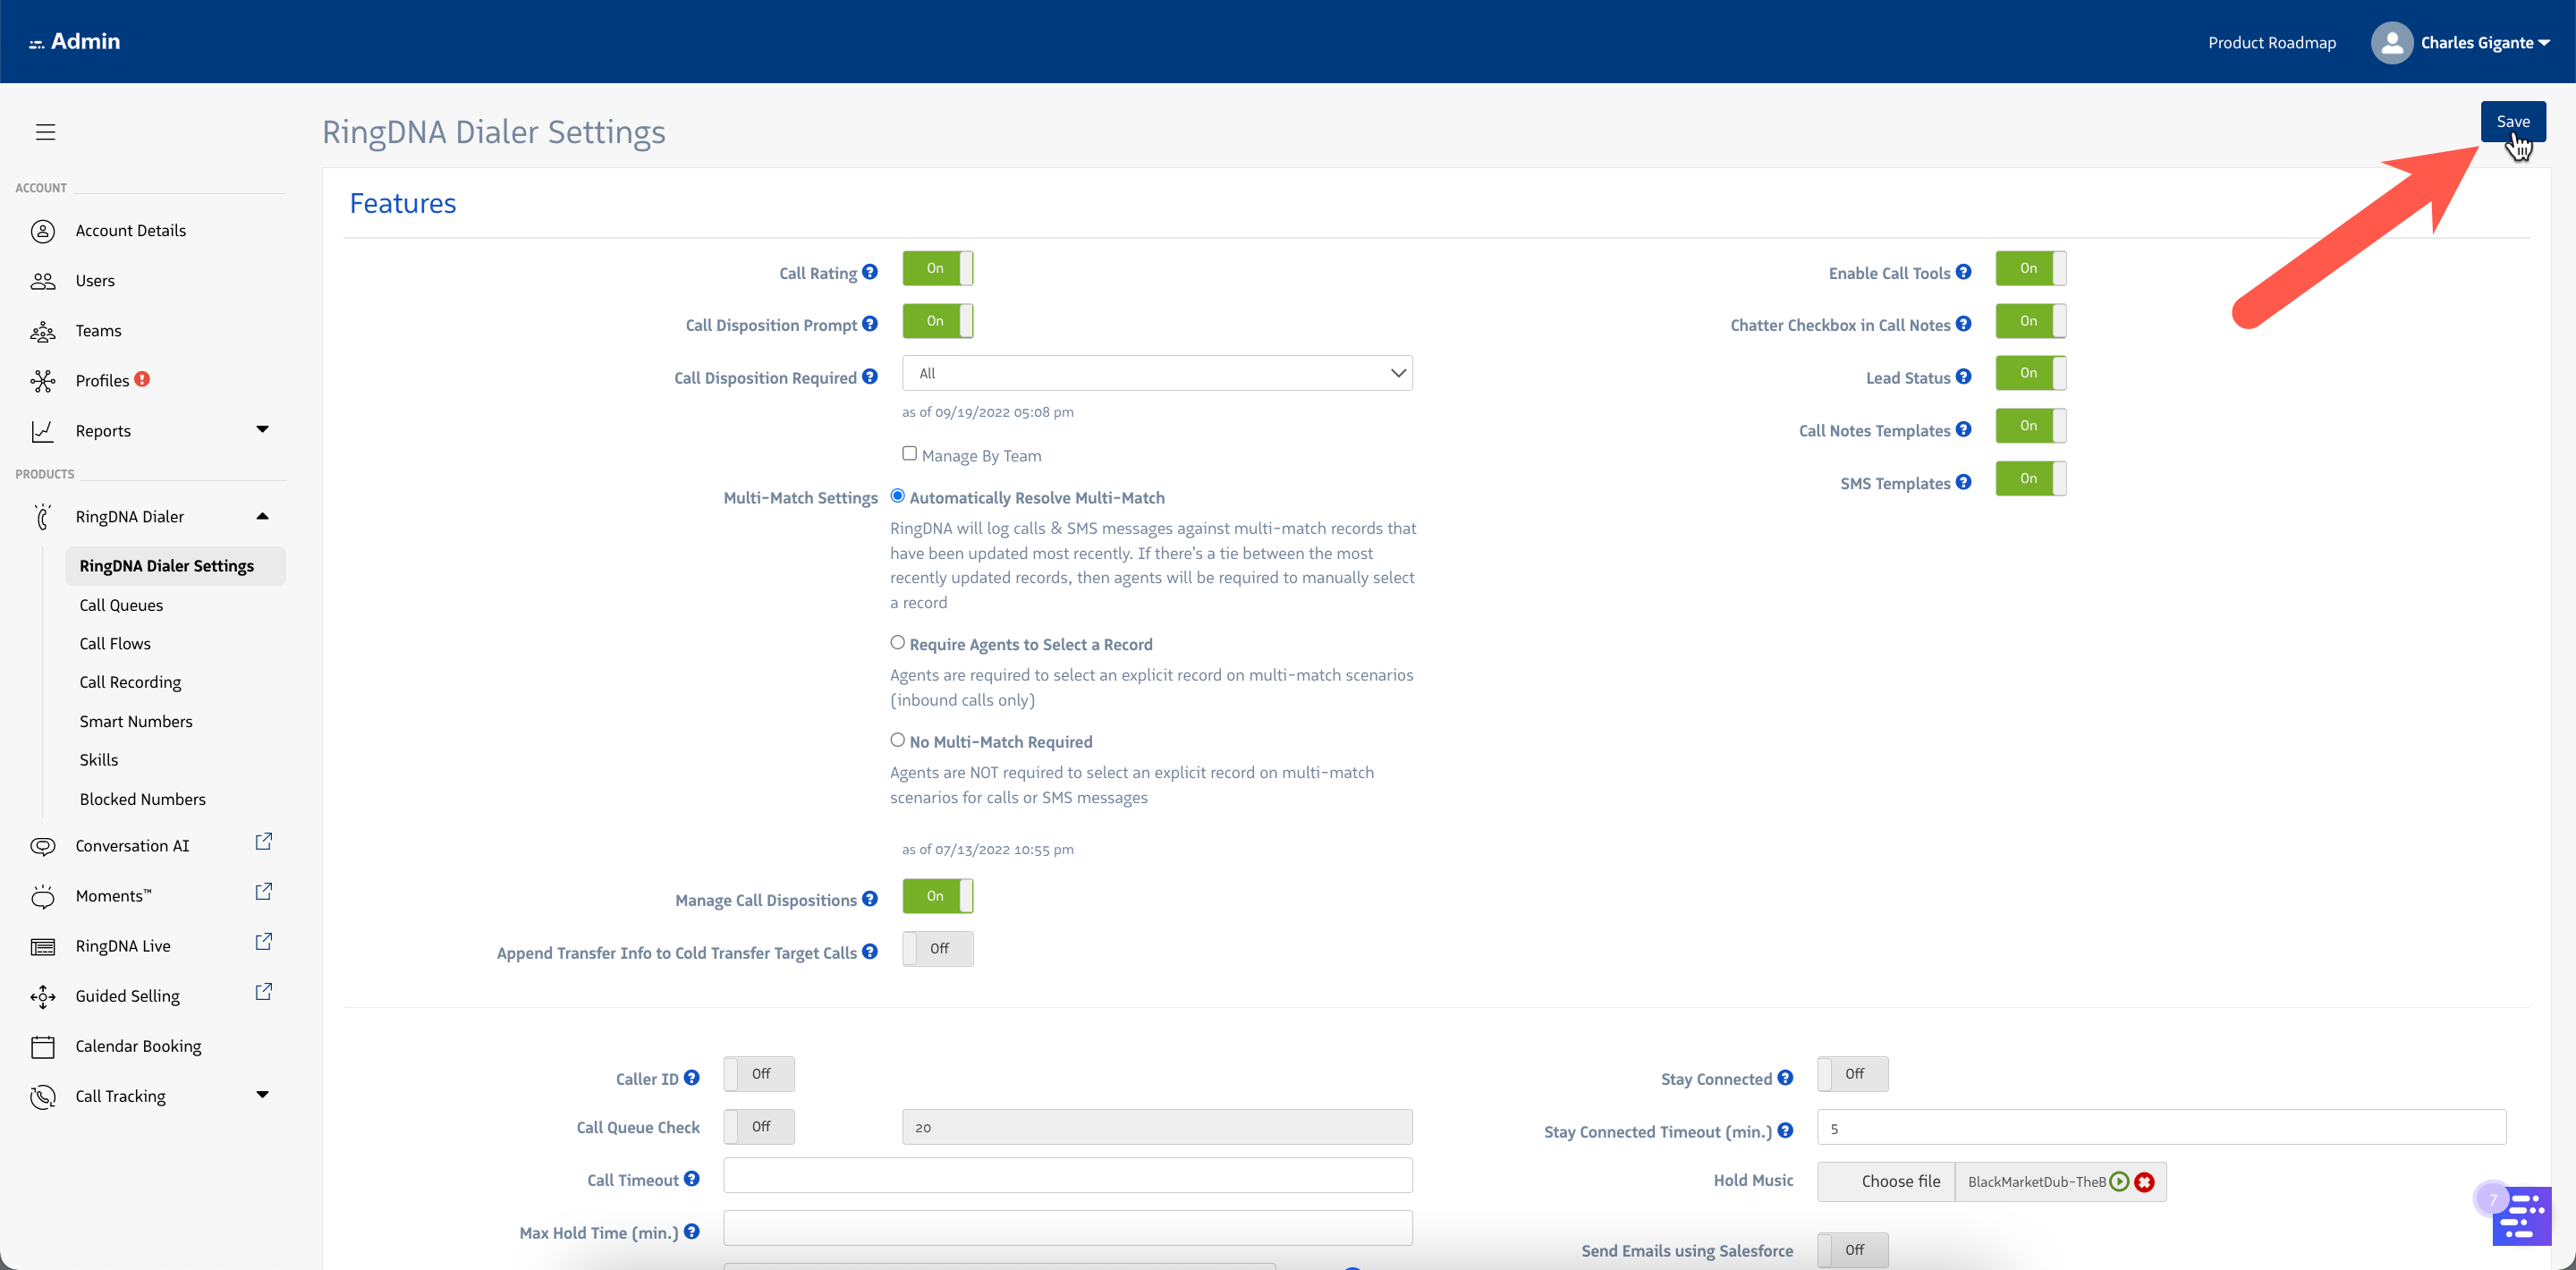Click help icon for Stay Connected
The height and width of the screenshot is (1270, 2576).
click(x=1785, y=1078)
